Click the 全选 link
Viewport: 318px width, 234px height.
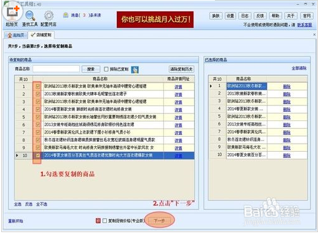(18, 204)
